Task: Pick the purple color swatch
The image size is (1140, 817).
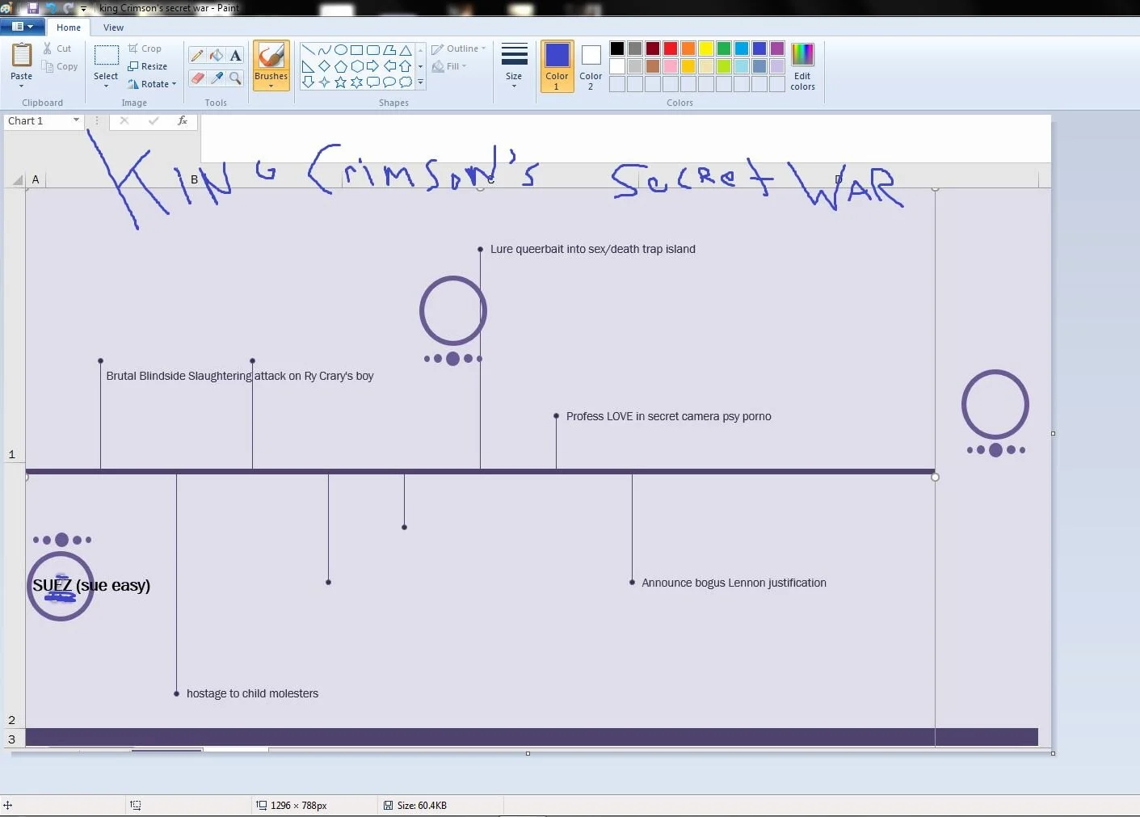Action: [x=777, y=48]
